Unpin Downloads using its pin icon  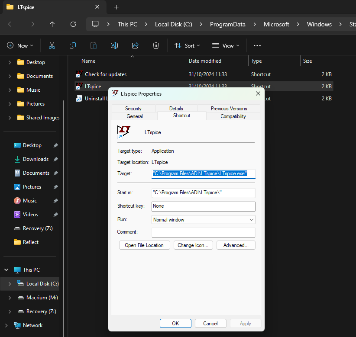pyautogui.click(x=55, y=159)
